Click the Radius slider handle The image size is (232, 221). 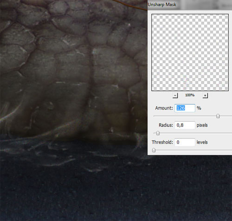pos(158,133)
